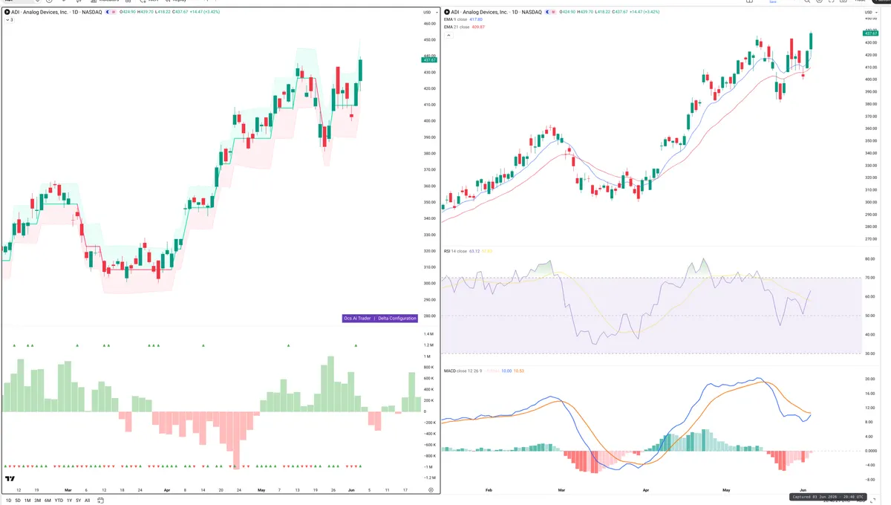Select the 5D time range

coord(18,501)
